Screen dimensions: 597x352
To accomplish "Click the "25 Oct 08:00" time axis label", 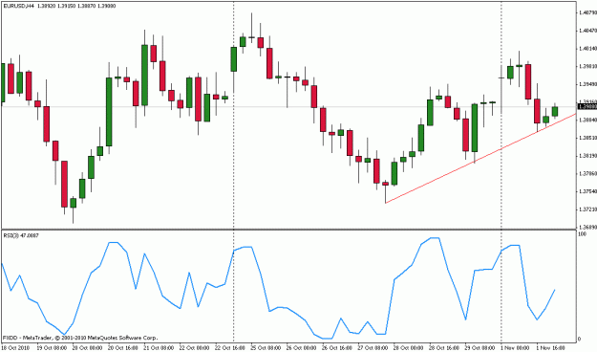I will (x=266, y=348).
